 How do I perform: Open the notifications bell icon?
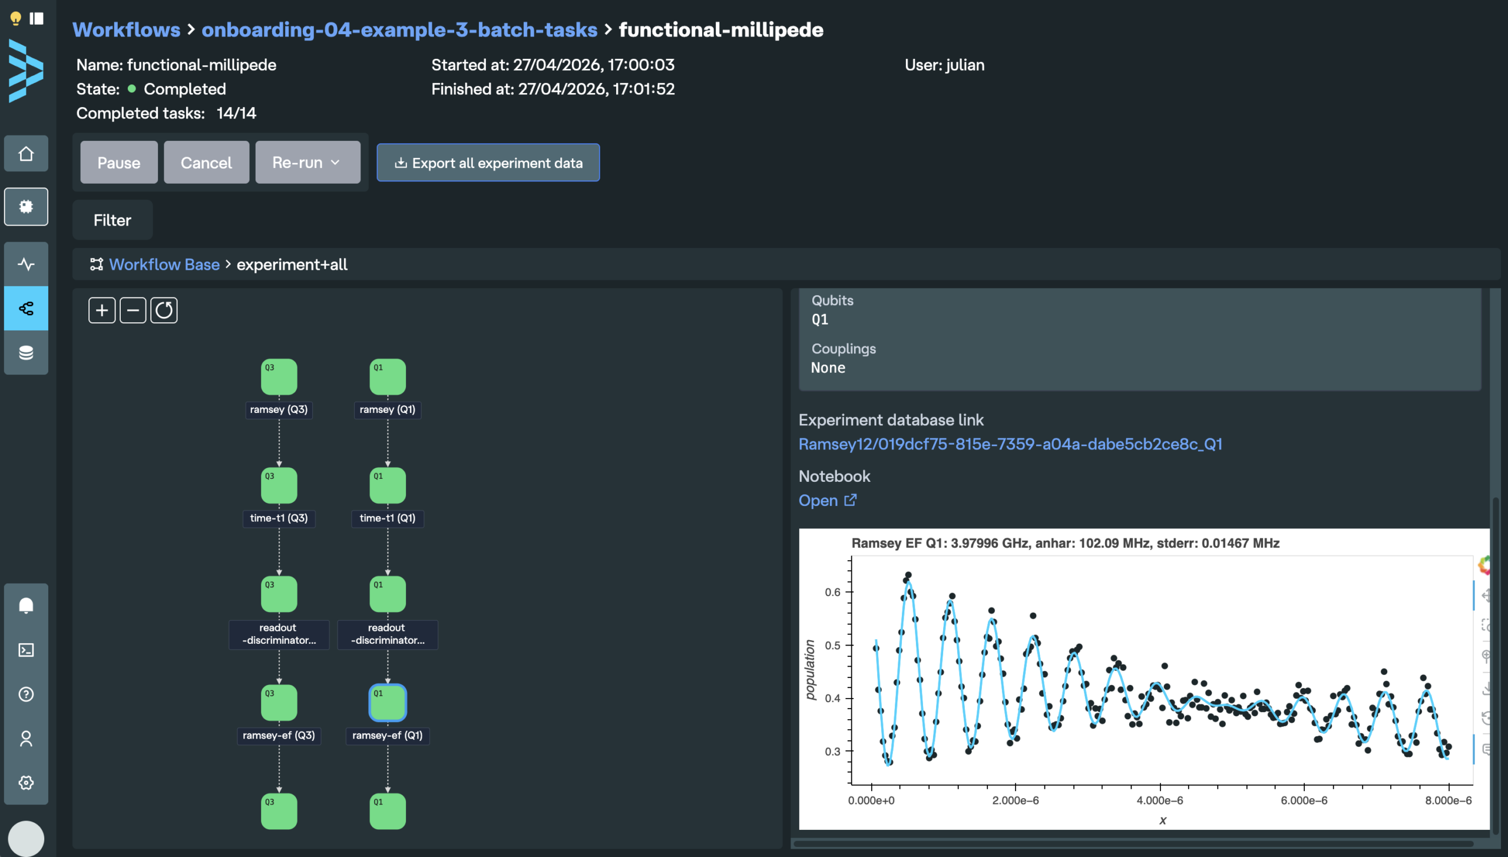26,605
